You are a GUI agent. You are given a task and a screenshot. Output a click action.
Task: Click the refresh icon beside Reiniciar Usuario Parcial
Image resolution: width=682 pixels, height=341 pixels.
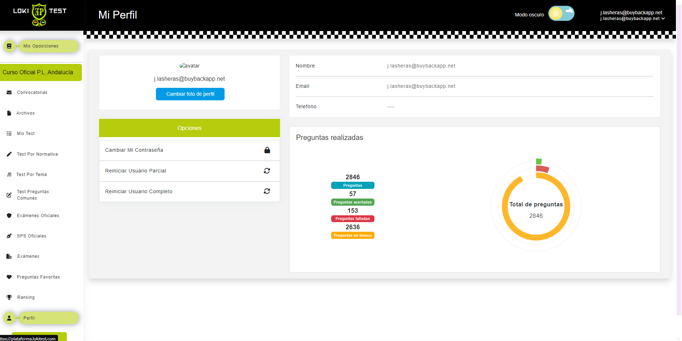coord(267,171)
